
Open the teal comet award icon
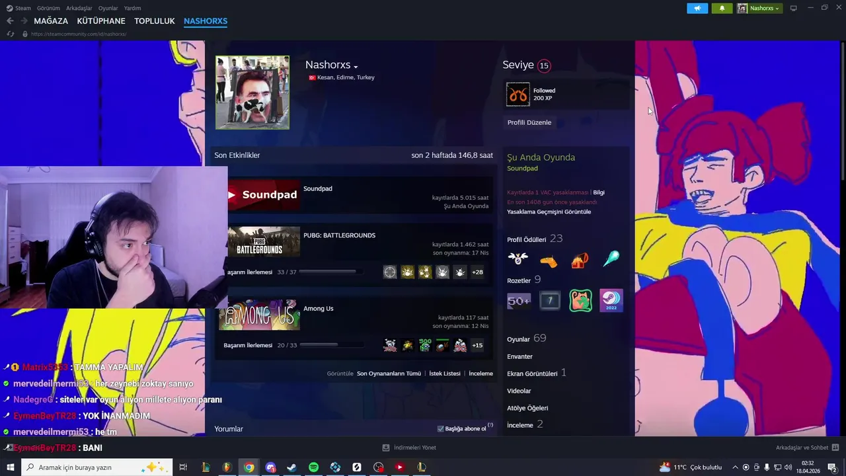point(611,259)
